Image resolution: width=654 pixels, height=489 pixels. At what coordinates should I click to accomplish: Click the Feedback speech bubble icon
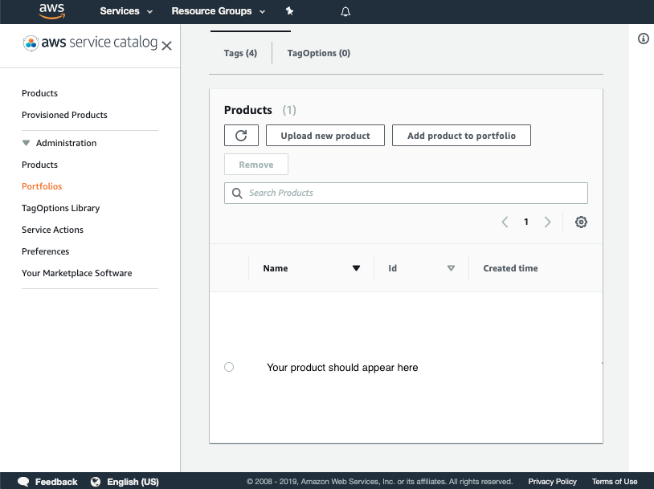pos(23,482)
